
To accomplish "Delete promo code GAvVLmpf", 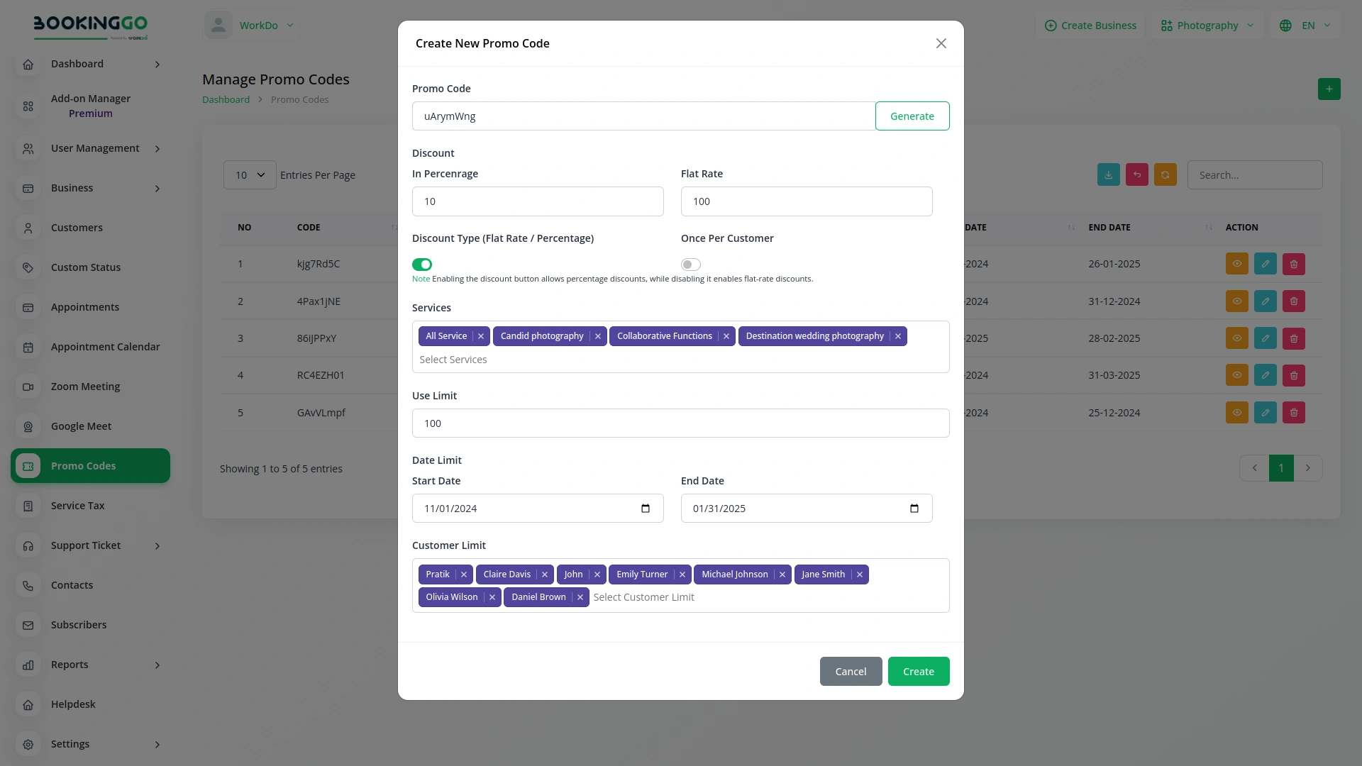I will click(x=1294, y=412).
